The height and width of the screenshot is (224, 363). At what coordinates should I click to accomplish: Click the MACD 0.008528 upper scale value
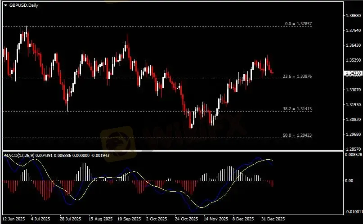[352, 155]
